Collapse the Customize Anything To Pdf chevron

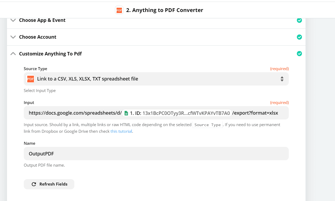pos(13,54)
